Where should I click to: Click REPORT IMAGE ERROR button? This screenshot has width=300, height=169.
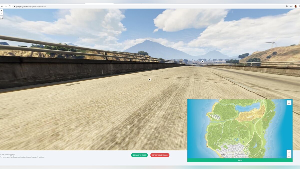(160, 155)
